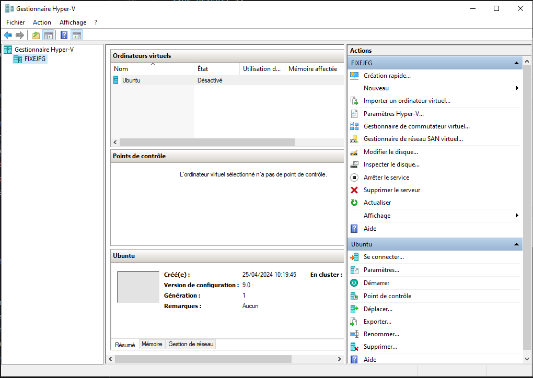
Task: Click scroll-up arrow in the Actions pane
Action: click(x=527, y=62)
